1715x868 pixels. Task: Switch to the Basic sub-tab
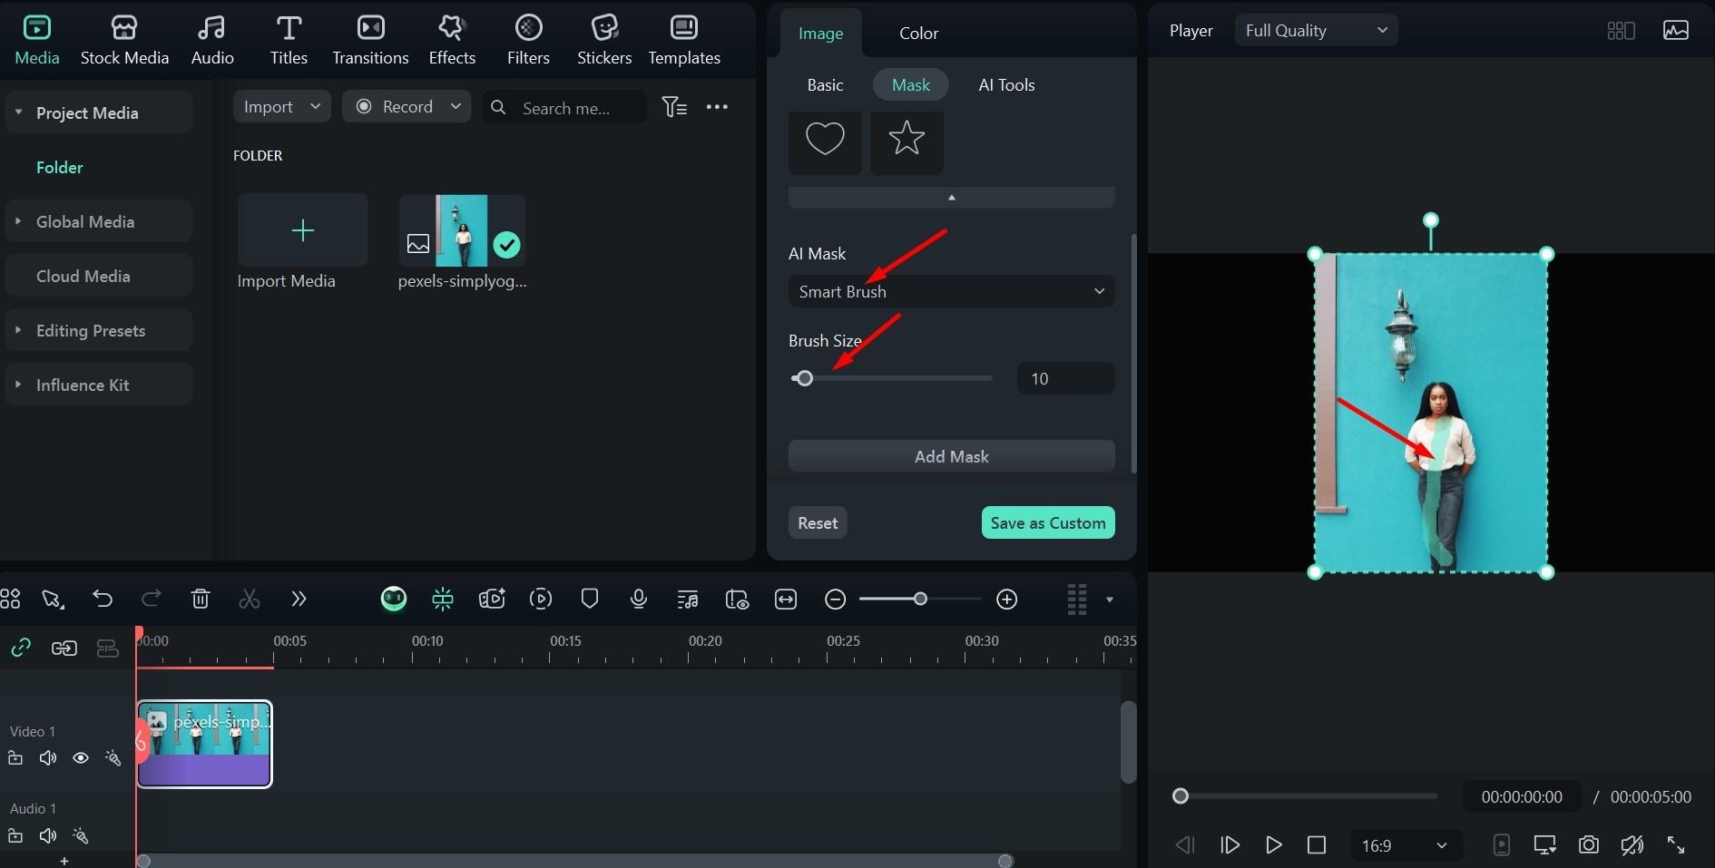825,84
